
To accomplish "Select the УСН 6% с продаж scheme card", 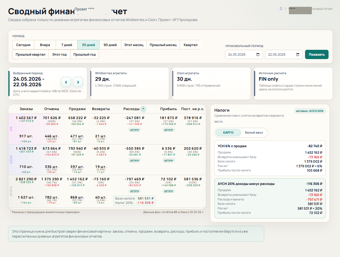I will pyautogui.click(x=270, y=158).
